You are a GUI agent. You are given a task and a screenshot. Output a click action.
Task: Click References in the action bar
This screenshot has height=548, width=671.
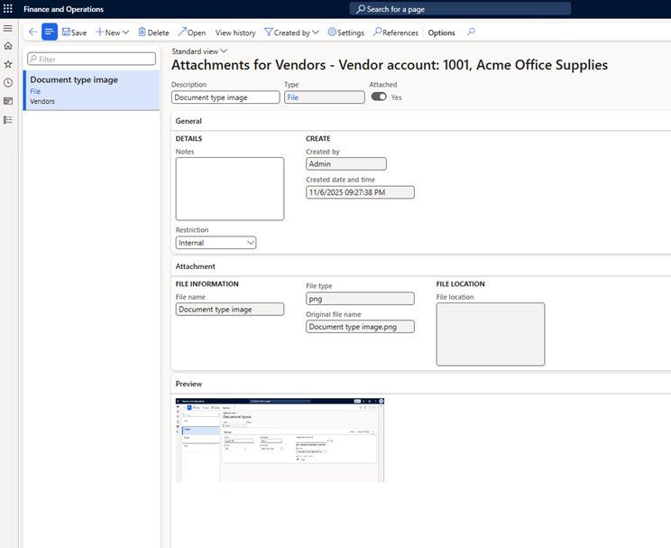pos(395,33)
